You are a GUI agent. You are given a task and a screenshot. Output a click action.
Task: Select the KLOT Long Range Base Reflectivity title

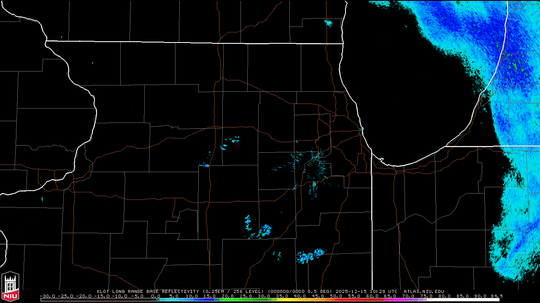148,291
